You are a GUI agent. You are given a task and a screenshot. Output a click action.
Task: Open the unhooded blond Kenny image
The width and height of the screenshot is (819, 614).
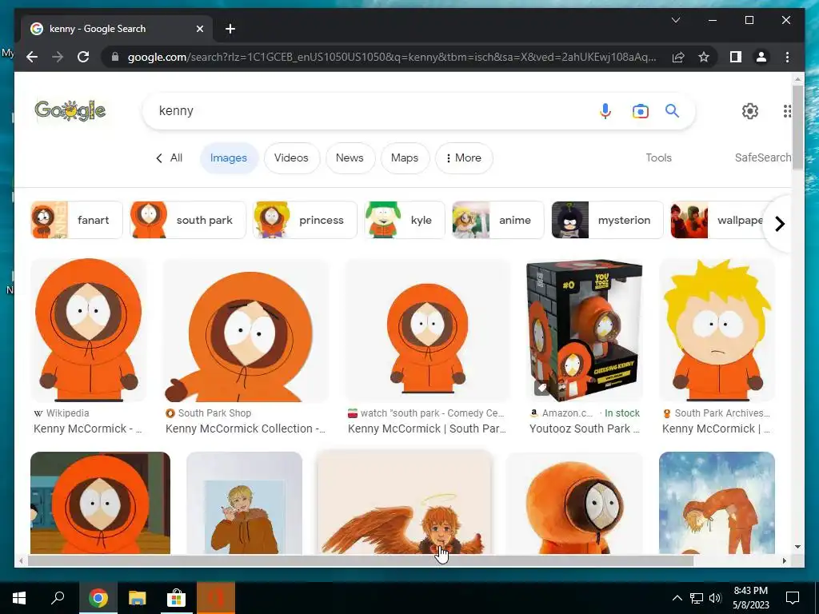pos(717,330)
